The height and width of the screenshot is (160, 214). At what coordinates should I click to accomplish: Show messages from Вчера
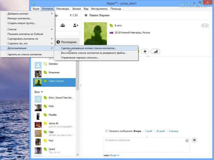[137, 131]
